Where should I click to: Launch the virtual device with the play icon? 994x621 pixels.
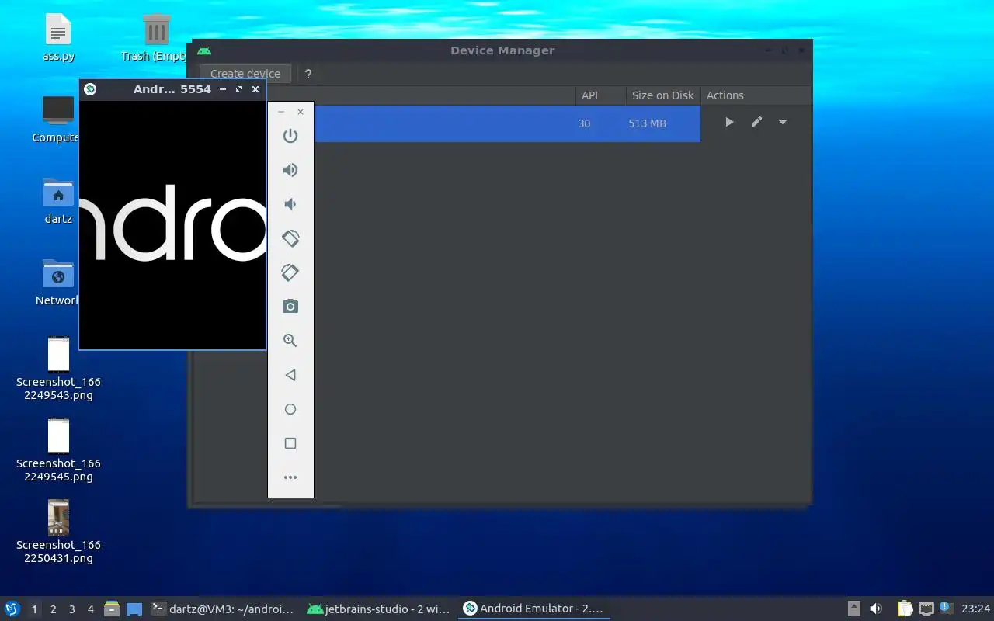[x=729, y=122]
